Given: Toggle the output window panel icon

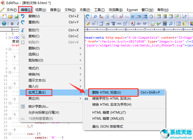Looking at the screenshot, I should (x=171, y=16).
